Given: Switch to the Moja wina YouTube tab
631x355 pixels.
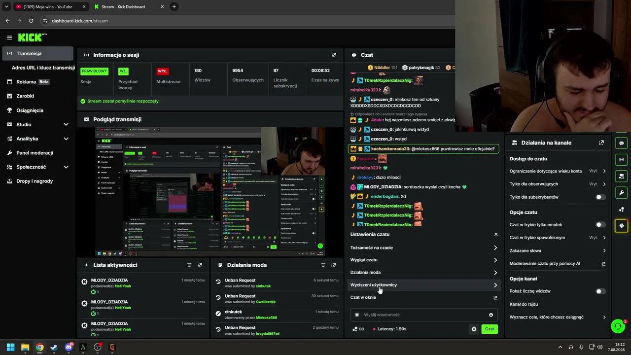Looking at the screenshot, I should (x=49, y=7).
